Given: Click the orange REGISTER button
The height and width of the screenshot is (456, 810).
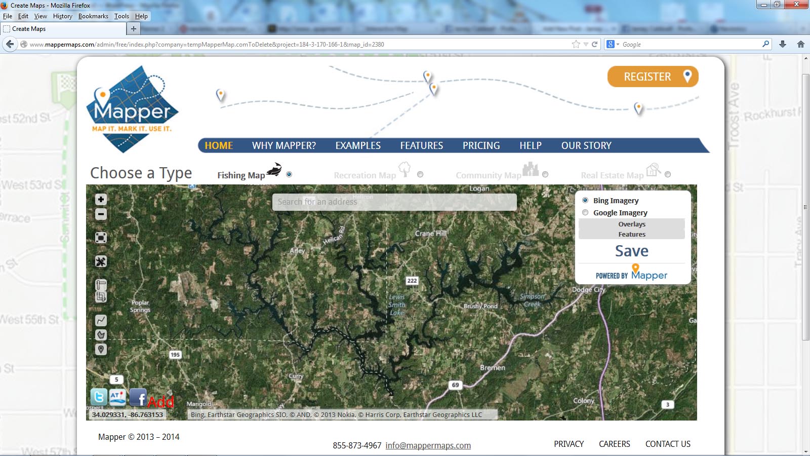Looking at the screenshot, I should (653, 77).
